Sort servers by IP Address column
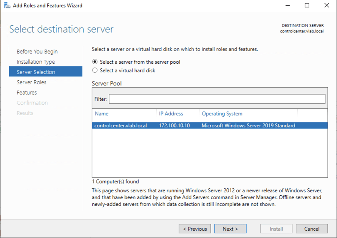Image resolution: width=337 pixels, height=238 pixels. [x=171, y=114]
